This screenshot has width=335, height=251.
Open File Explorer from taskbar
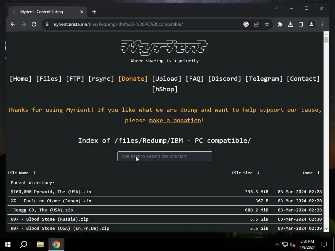[40, 244]
